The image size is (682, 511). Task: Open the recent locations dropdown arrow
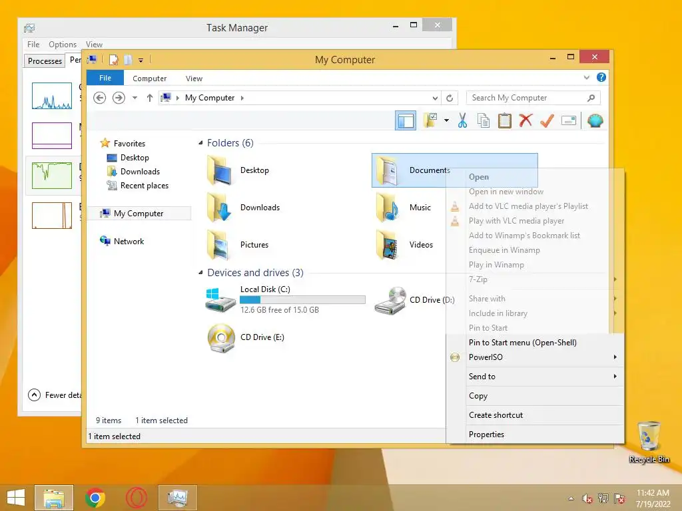point(135,98)
